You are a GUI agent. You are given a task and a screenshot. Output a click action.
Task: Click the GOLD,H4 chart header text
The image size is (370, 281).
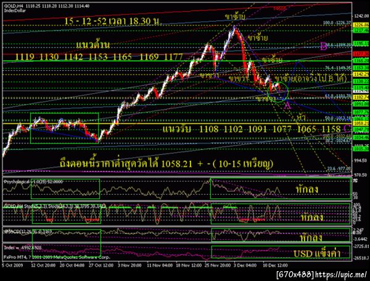[47, 6]
